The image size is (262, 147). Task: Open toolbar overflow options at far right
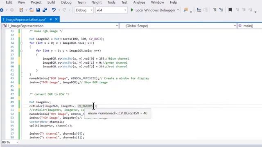[x=255, y=12]
